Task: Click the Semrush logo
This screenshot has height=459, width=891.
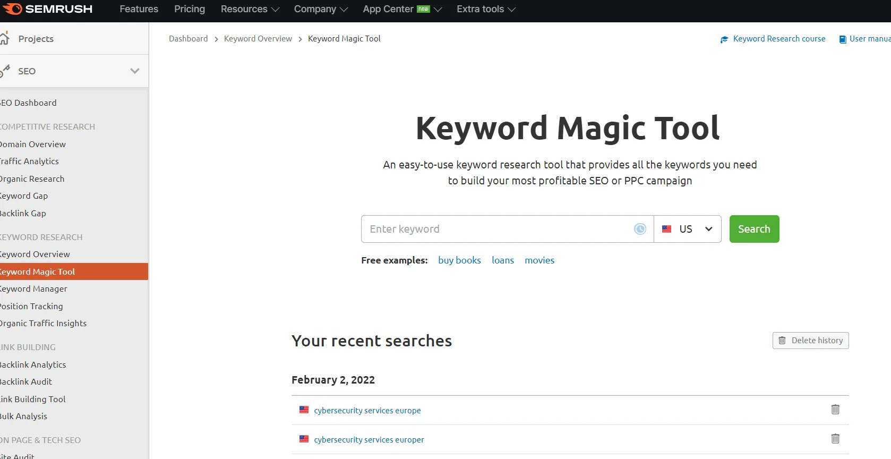Action: click(47, 9)
